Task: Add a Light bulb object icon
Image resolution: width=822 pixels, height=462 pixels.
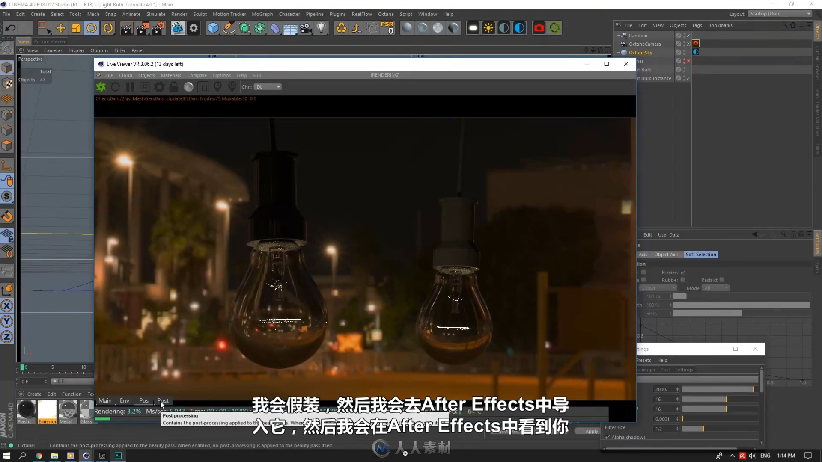Action: pos(321,28)
